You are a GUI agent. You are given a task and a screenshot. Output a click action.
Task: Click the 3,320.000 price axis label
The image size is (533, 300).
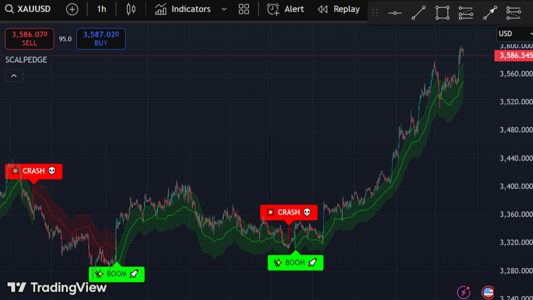click(x=516, y=243)
